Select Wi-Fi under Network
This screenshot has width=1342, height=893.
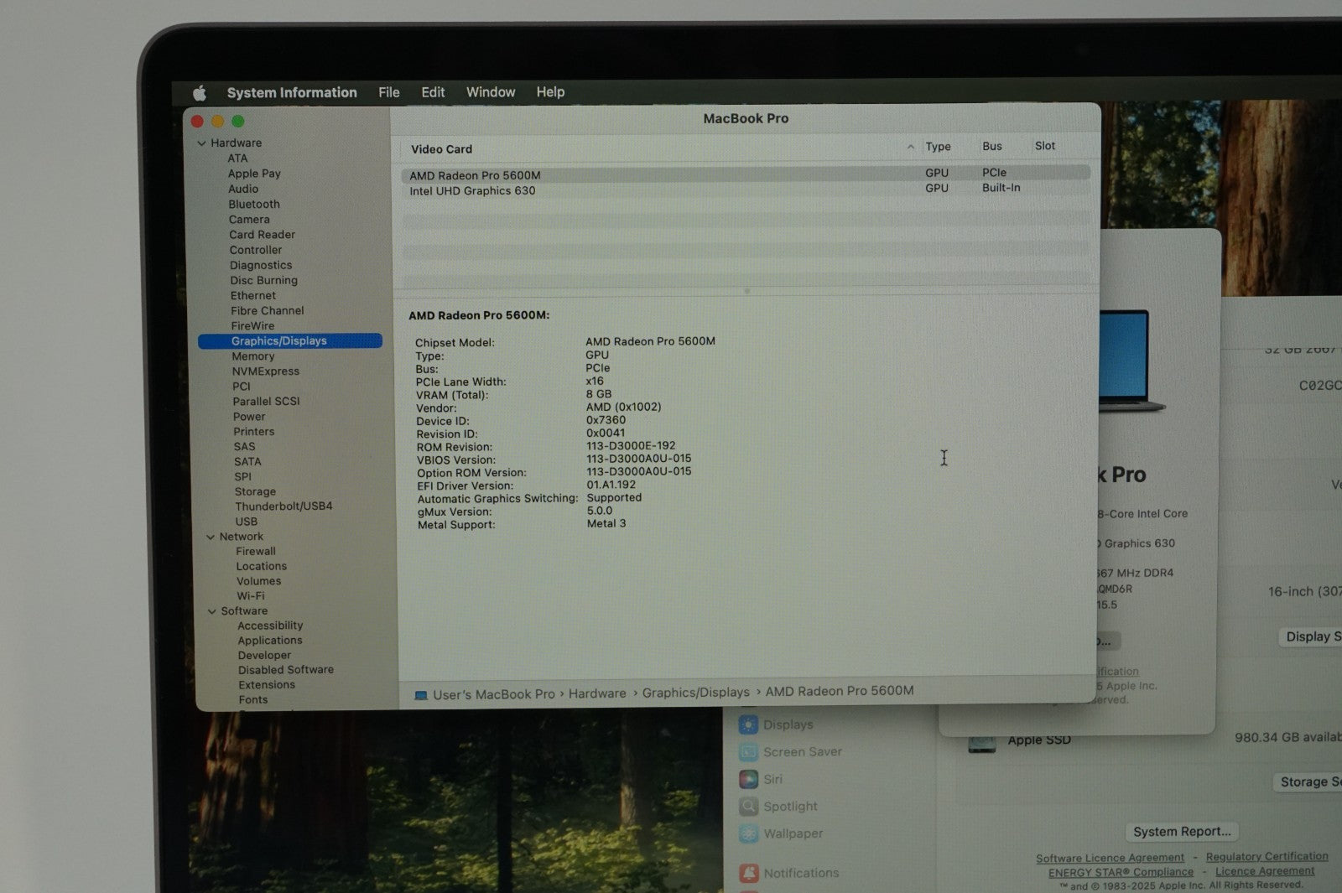tap(251, 596)
